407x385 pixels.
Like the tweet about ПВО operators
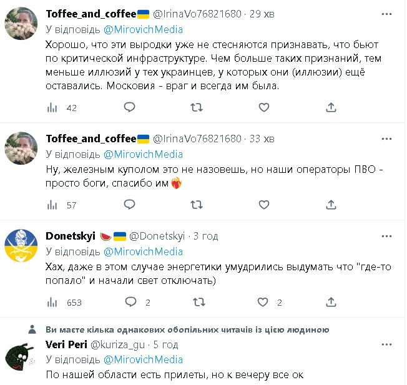tap(264, 205)
